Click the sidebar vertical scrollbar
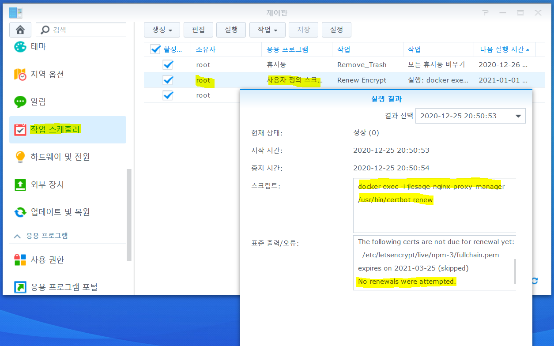The image size is (554, 346). [x=129, y=215]
